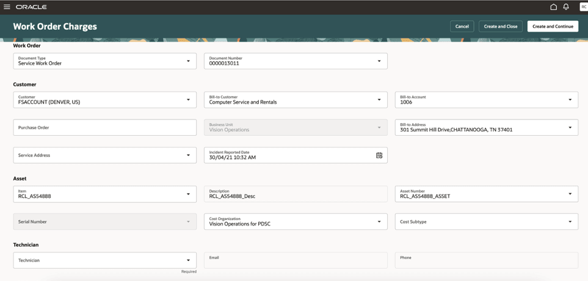
Task: Click 'Computer Service and Rentals' text
Action: pyautogui.click(x=243, y=102)
